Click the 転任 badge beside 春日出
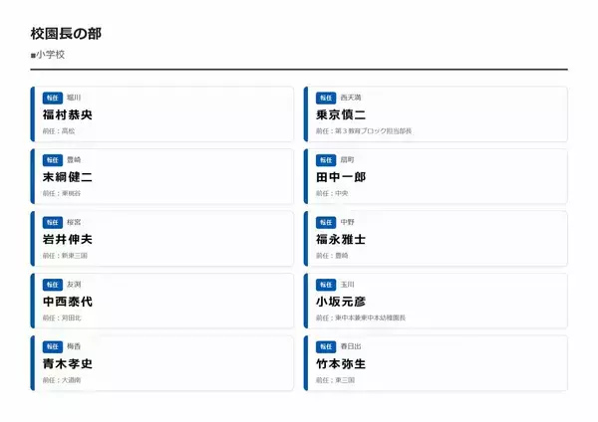This screenshot has width=598, height=422. click(x=326, y=346)
